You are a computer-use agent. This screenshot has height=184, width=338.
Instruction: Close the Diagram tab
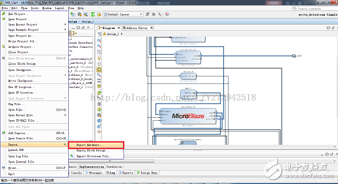tap(119, 28)
